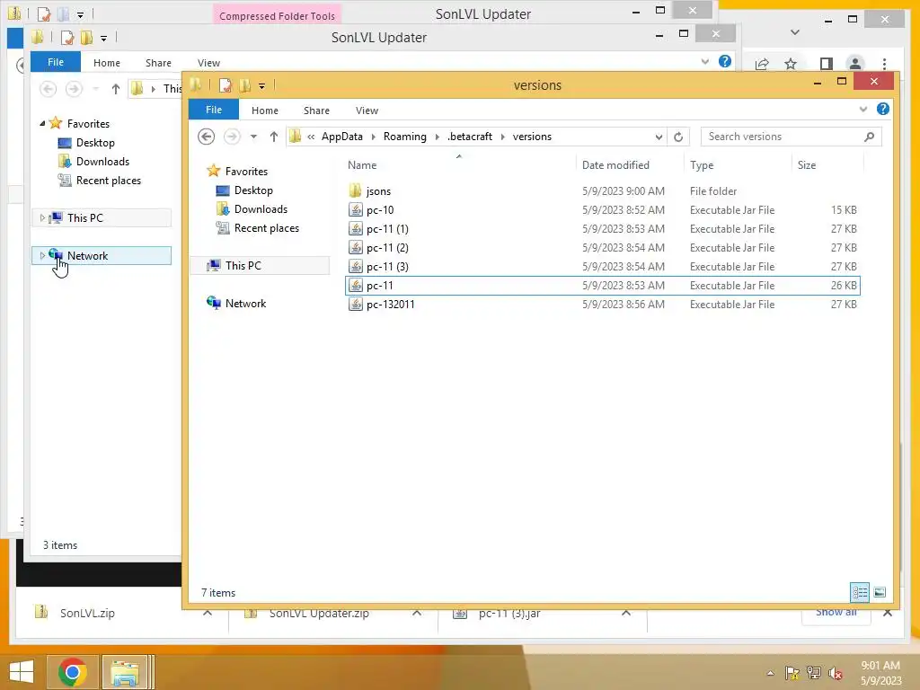Open Action Center flag tray icon
Viewport: 920px width, 690px height.
792,673
